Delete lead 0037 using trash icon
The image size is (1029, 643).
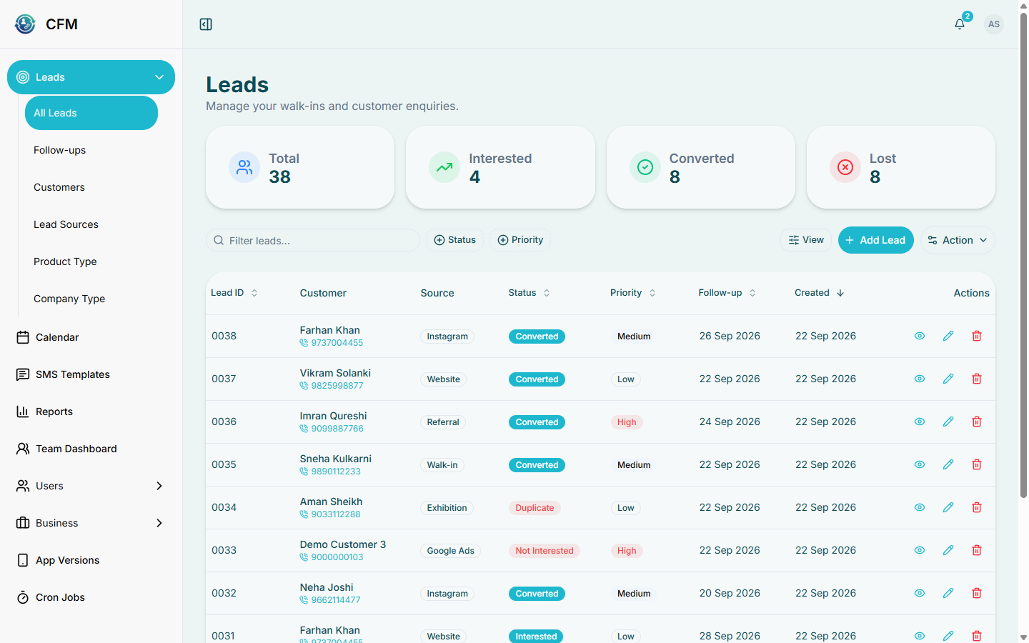coord(977,379)
